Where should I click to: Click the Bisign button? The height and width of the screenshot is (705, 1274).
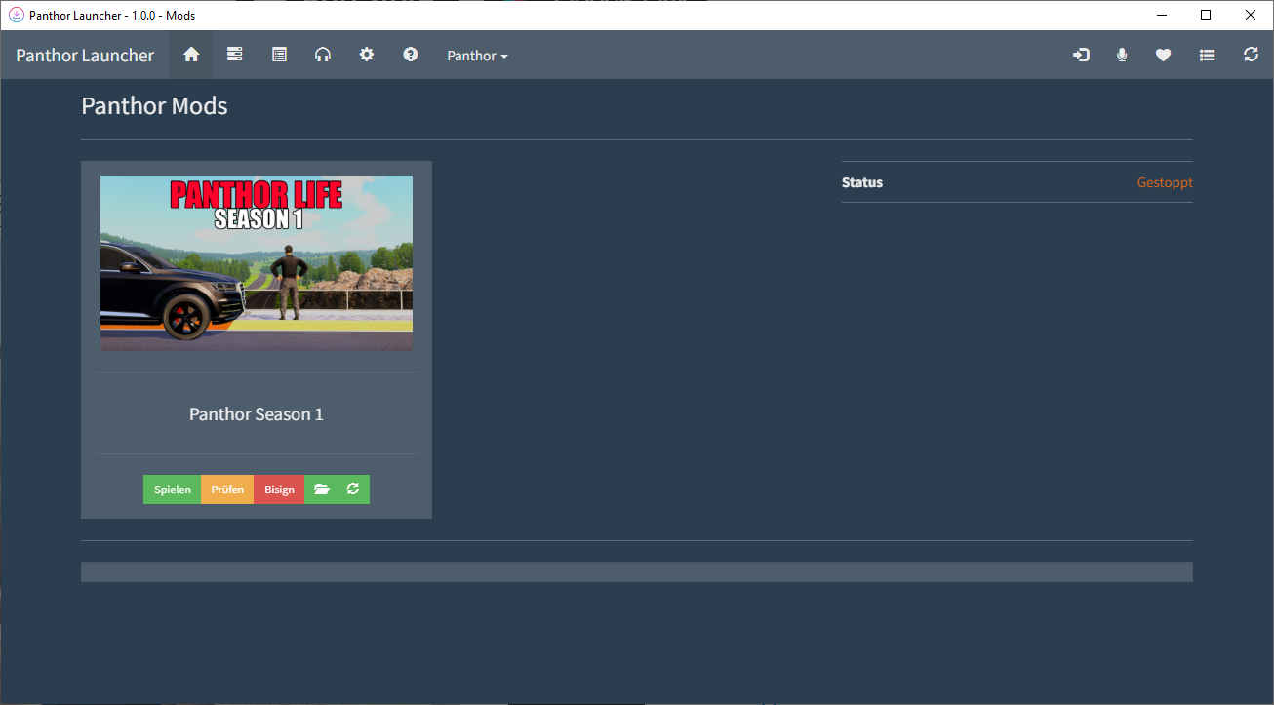click(x=279, y=489)
